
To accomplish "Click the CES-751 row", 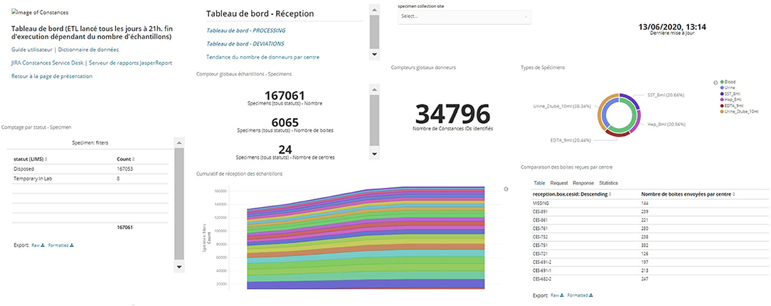I will click(x=649, y=245).
